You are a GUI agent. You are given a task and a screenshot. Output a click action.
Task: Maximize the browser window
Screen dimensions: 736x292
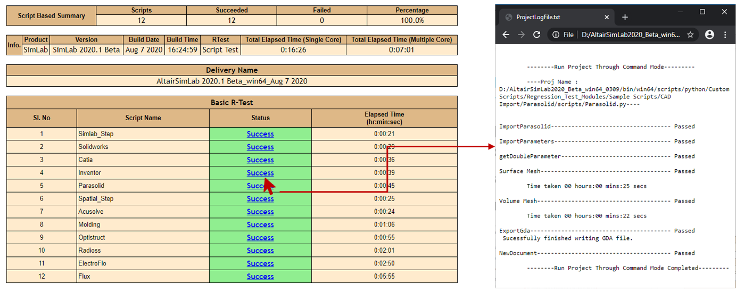pyautogui.click(x=702, y=12)
